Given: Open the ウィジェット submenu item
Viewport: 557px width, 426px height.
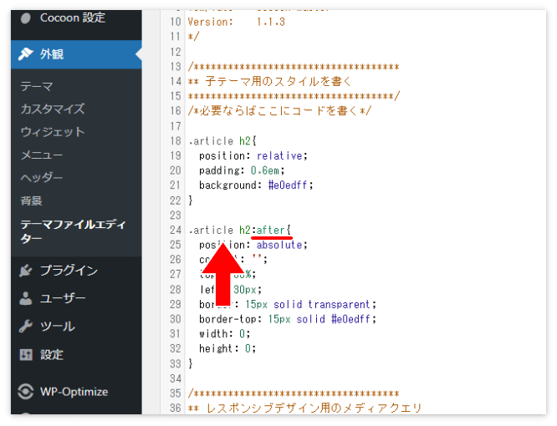Looking at the screenshot, I should [x=53, y=132].
